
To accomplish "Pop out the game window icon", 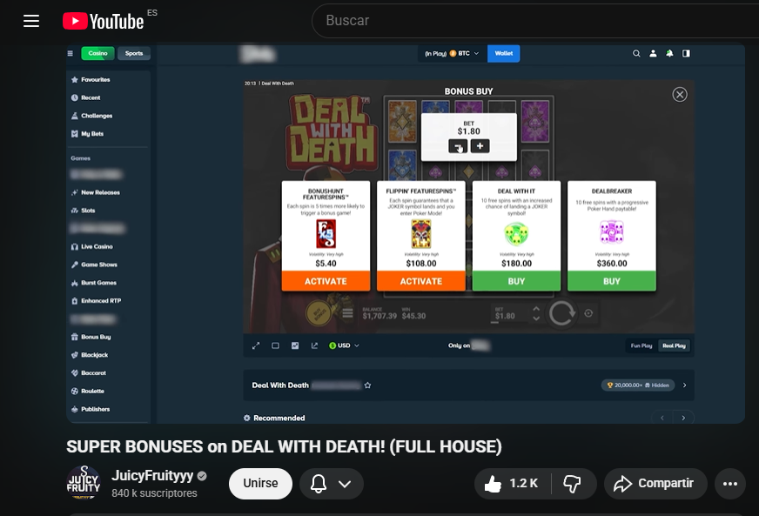I will pyautogui.click(x=314, y=345).
